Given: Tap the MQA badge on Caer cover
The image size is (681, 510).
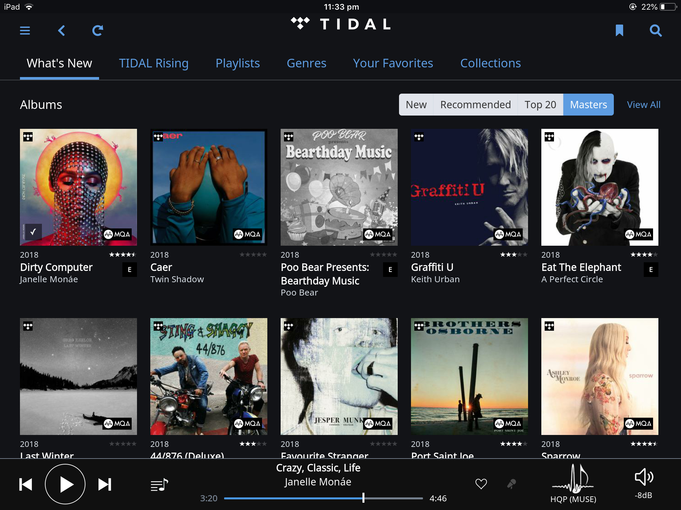Looking at the screenshot, I should click(x=247, y=234).
